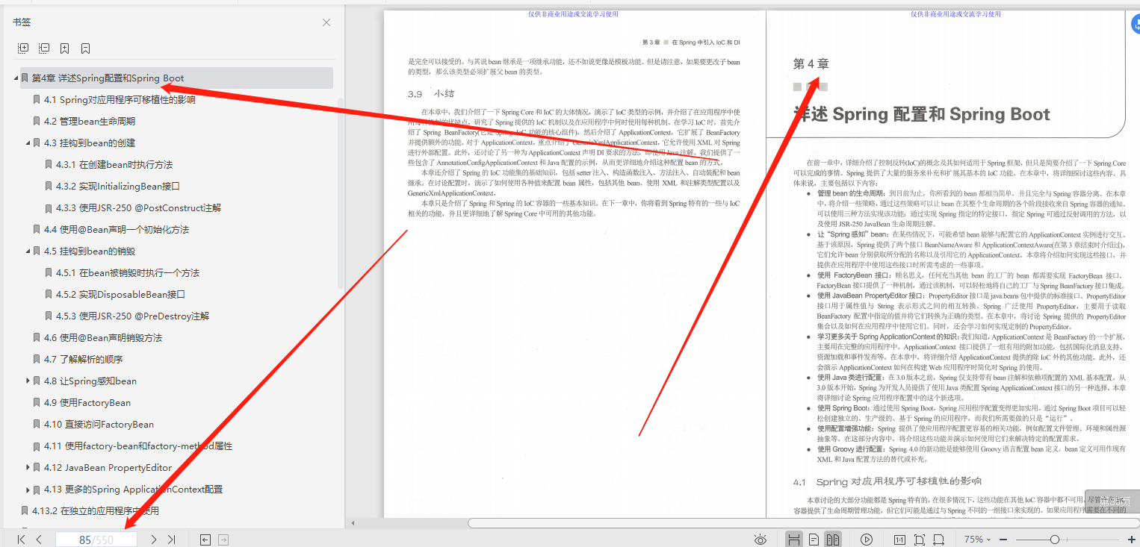
Task: Go to the first page
Action: click(21, 540)
